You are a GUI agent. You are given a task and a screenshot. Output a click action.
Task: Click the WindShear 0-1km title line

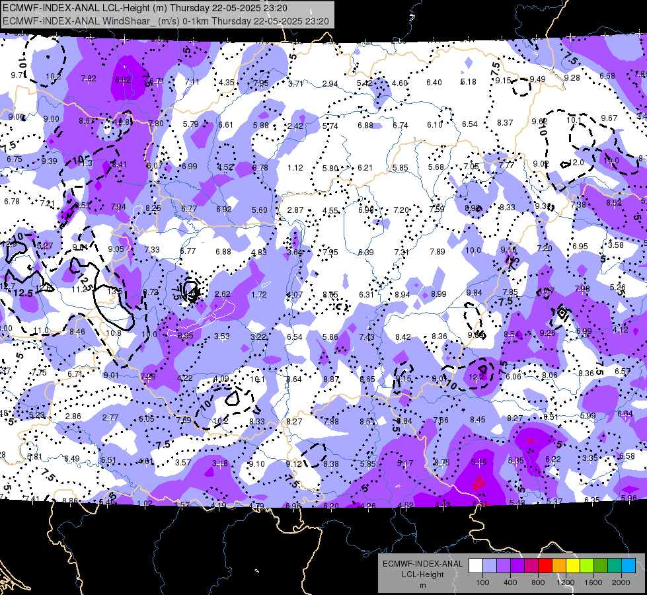click(x=166, y=21)
